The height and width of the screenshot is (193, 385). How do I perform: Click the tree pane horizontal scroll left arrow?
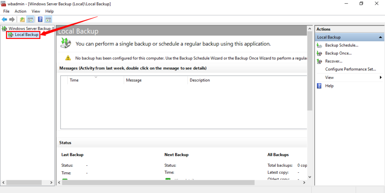(x=3, y=183)
